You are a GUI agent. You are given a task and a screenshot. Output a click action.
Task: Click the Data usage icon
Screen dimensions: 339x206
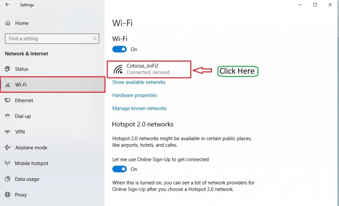pyautogui.click(x=8, y=179)
